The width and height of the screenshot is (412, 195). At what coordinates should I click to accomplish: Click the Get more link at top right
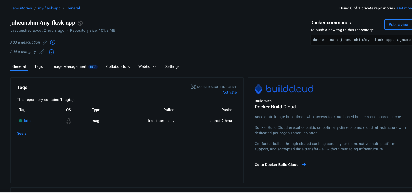pyautogui.click(x=404, y=8)
